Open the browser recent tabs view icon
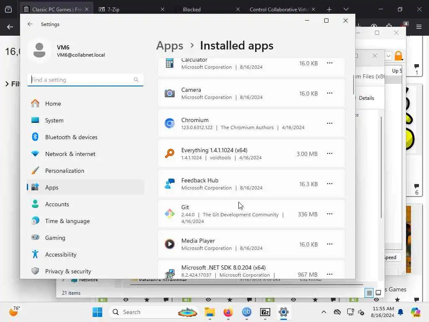 point(8,9)
